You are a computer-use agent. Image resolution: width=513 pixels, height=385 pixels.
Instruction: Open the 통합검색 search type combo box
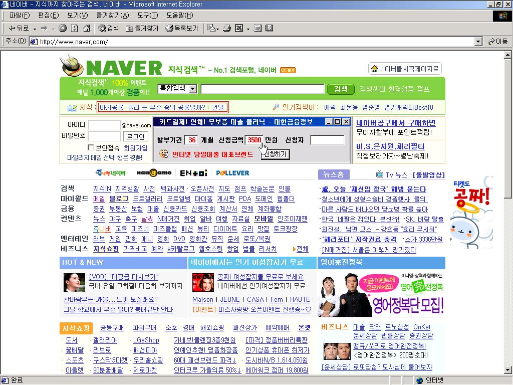[177, 89]
